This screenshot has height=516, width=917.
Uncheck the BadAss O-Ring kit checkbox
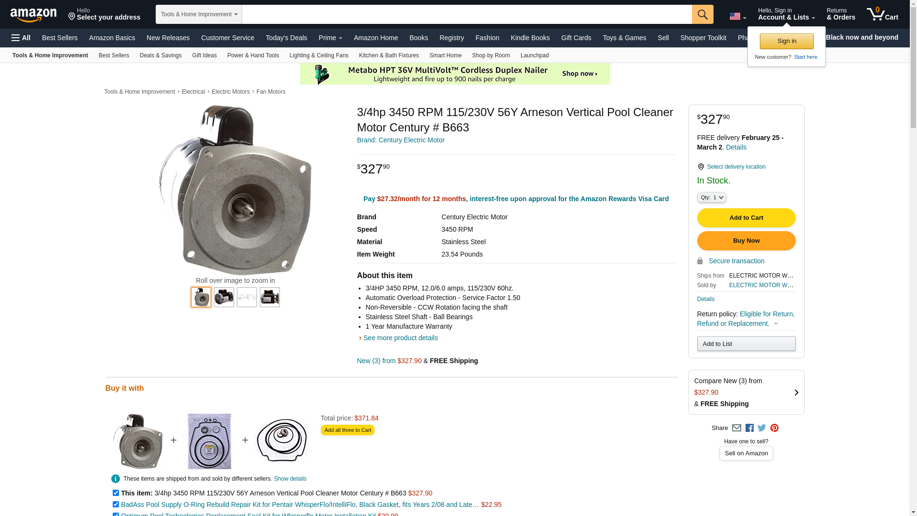click(x=116, y=504)
